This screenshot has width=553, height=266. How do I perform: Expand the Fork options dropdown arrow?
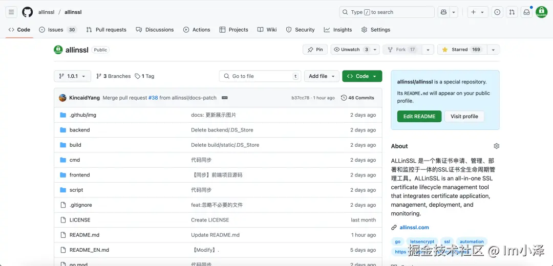pyautogui.click(x=428, y=50)
